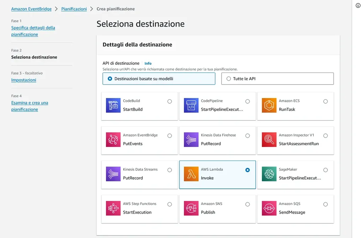
Task: Choose the Amazon ECS RunTask radio button
Action: (325, 101)
